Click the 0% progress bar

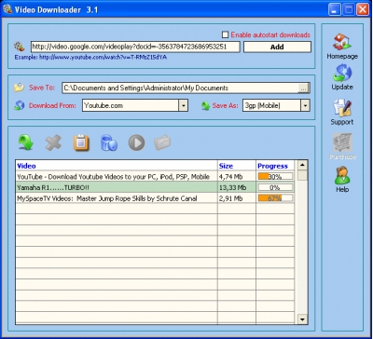pos(275,187)
